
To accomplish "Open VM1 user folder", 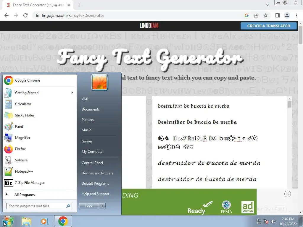I will click(x=85, y=99).
